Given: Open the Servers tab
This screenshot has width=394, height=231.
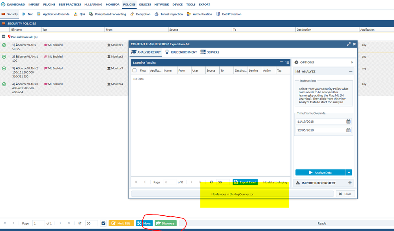Looking at the screenshot, I should pos(210,52).
